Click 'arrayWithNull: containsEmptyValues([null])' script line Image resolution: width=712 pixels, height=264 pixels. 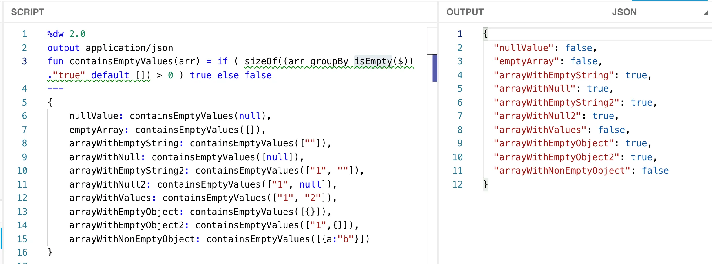[186, 157]
